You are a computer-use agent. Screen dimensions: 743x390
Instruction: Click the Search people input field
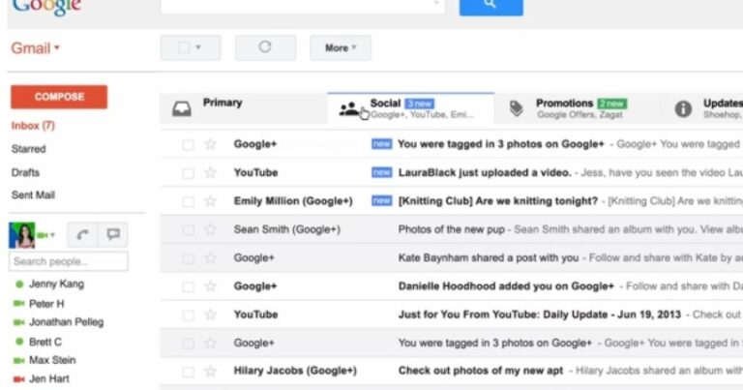point(69,261)
